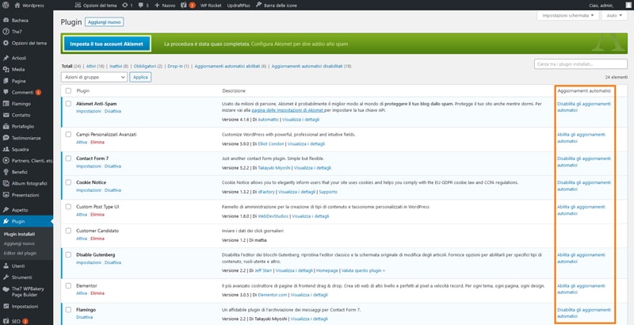Image resolution: width=634 pixels, height=325 pixels.
Task: Click the Impostazioni icon in sidebar
Action: [6, 307]
